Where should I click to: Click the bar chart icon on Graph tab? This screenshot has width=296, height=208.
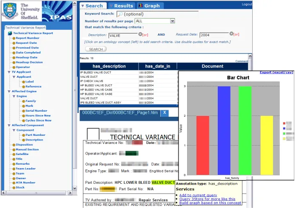pos(140,6)
